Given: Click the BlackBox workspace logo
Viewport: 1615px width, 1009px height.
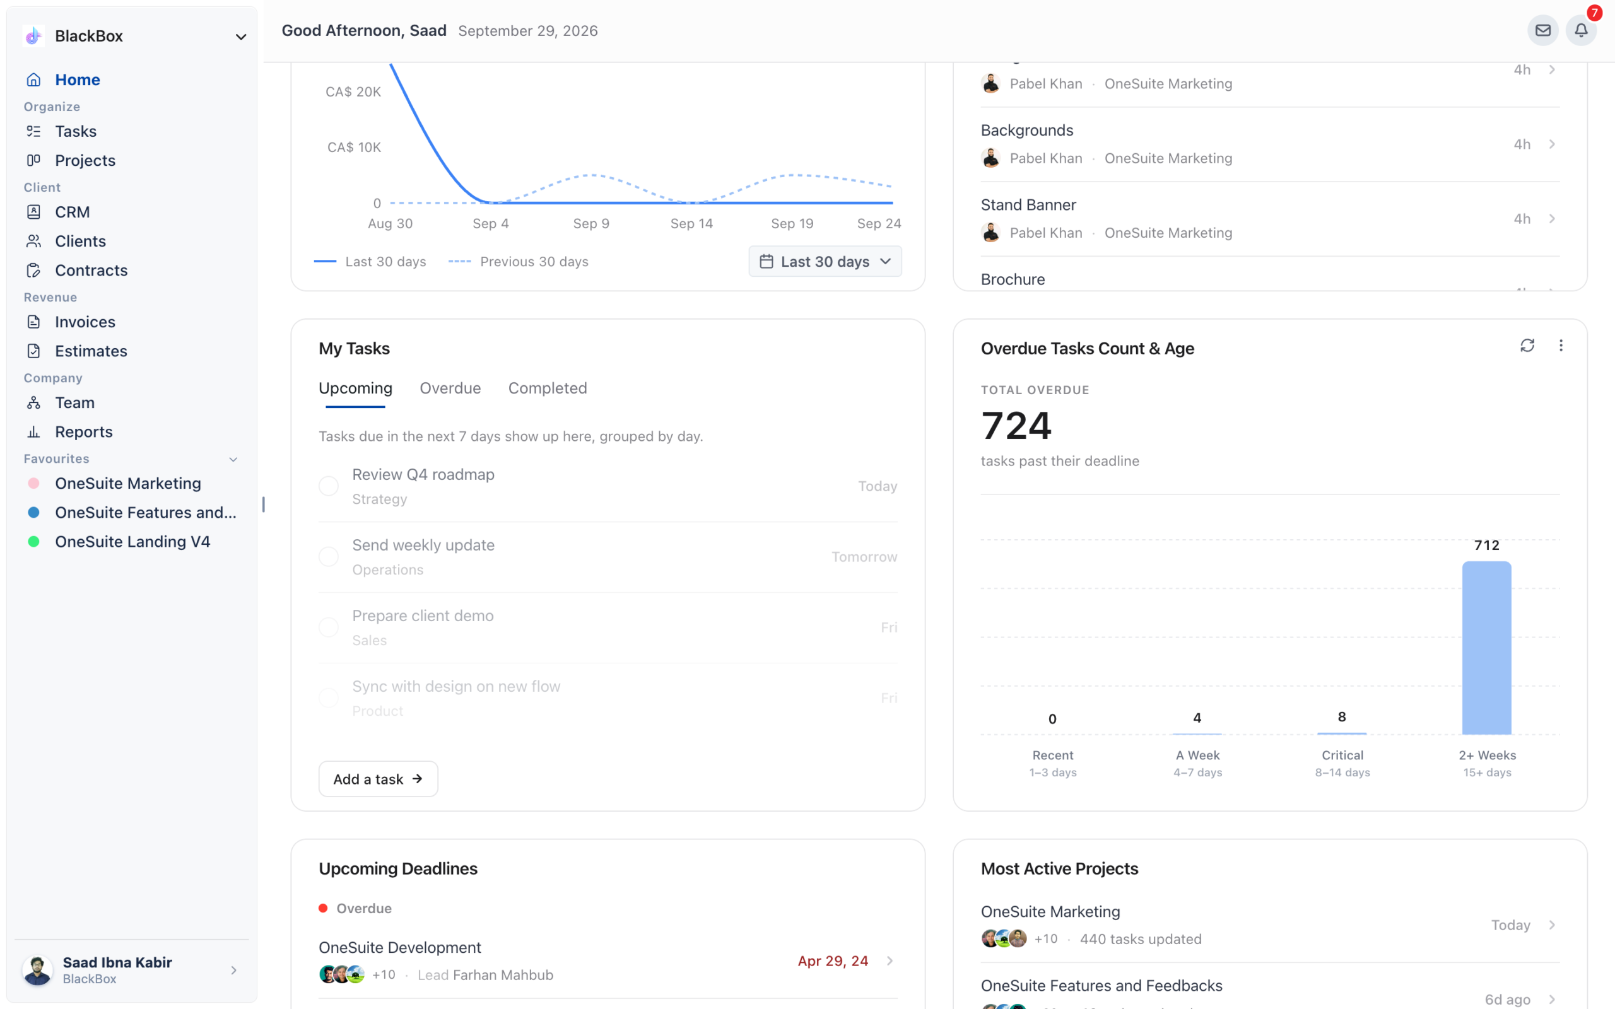Looking at the screenshot, I should pyautogui.click(x=33, y=36).
